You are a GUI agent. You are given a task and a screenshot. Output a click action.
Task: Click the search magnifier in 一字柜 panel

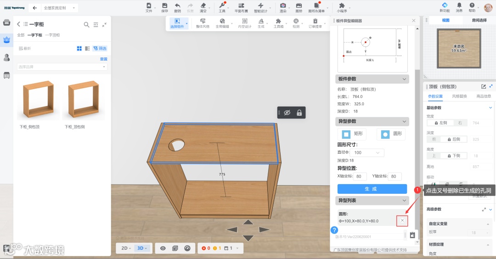86,25
